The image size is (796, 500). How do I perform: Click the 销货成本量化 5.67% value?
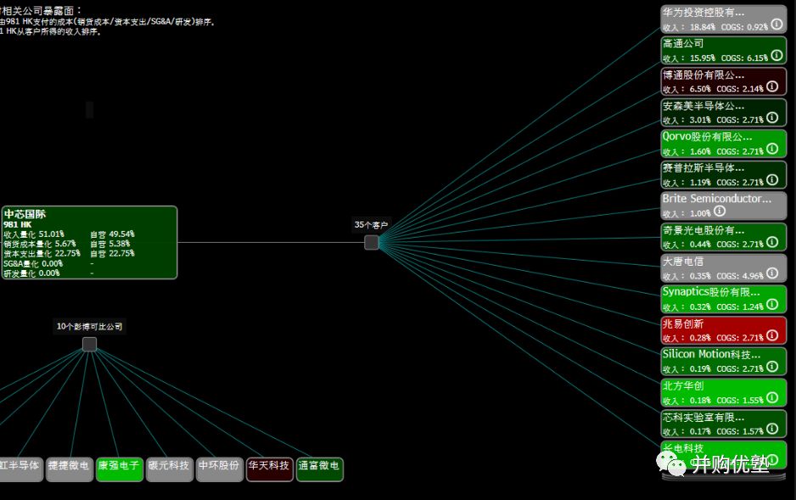(x=40, y=244)
